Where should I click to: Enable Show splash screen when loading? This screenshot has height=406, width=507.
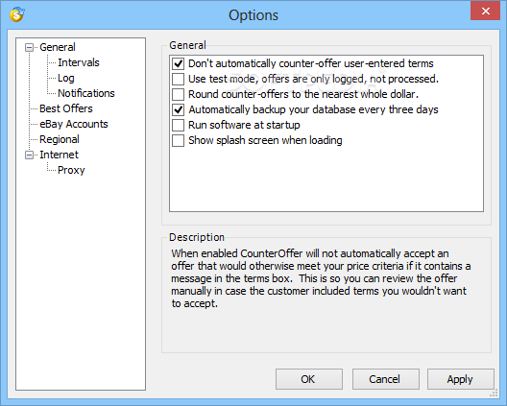coord(179,141)
